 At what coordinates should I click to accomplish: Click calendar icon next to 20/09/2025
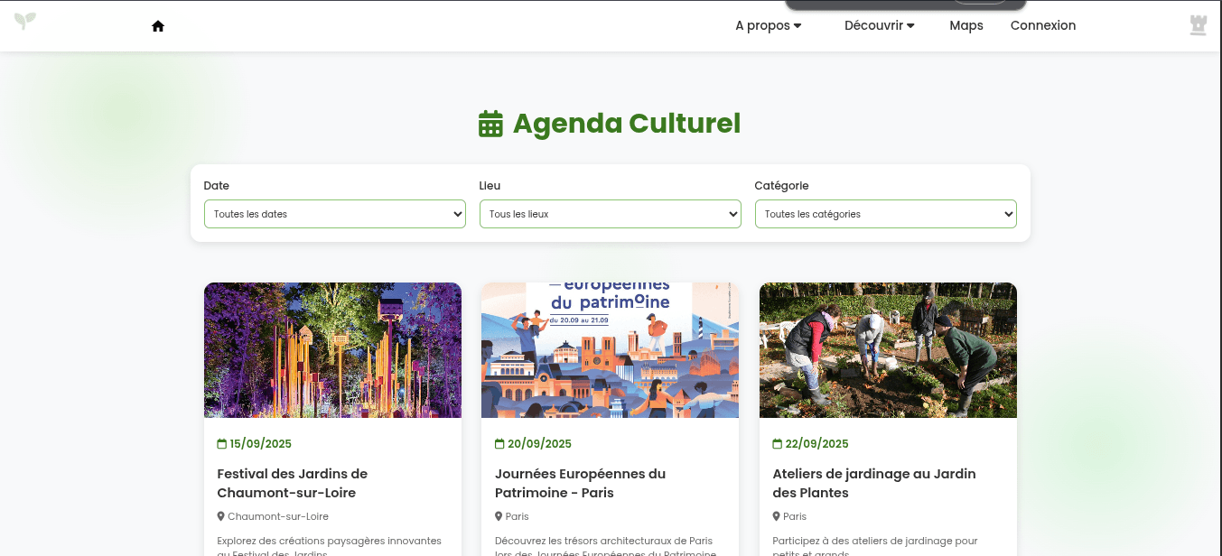pyautogui.click(x=499, y=444)
